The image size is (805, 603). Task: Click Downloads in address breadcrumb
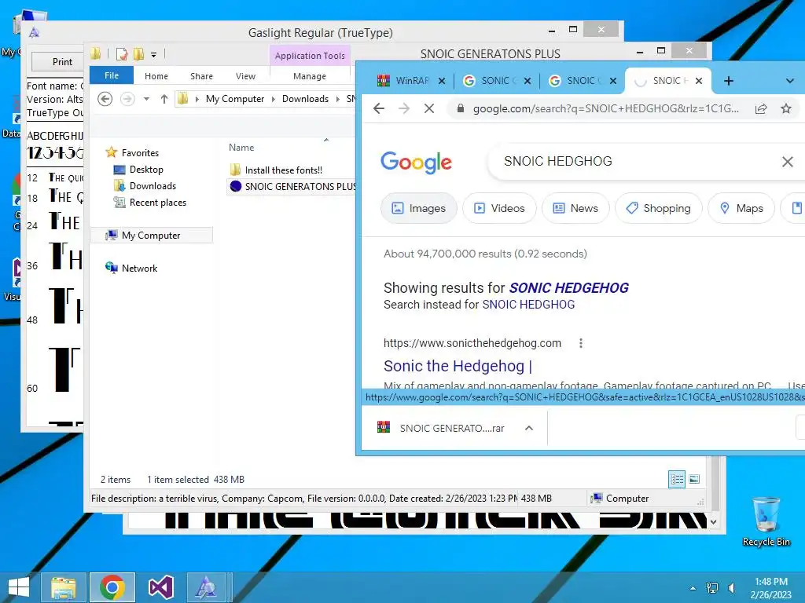pos(305,98)
